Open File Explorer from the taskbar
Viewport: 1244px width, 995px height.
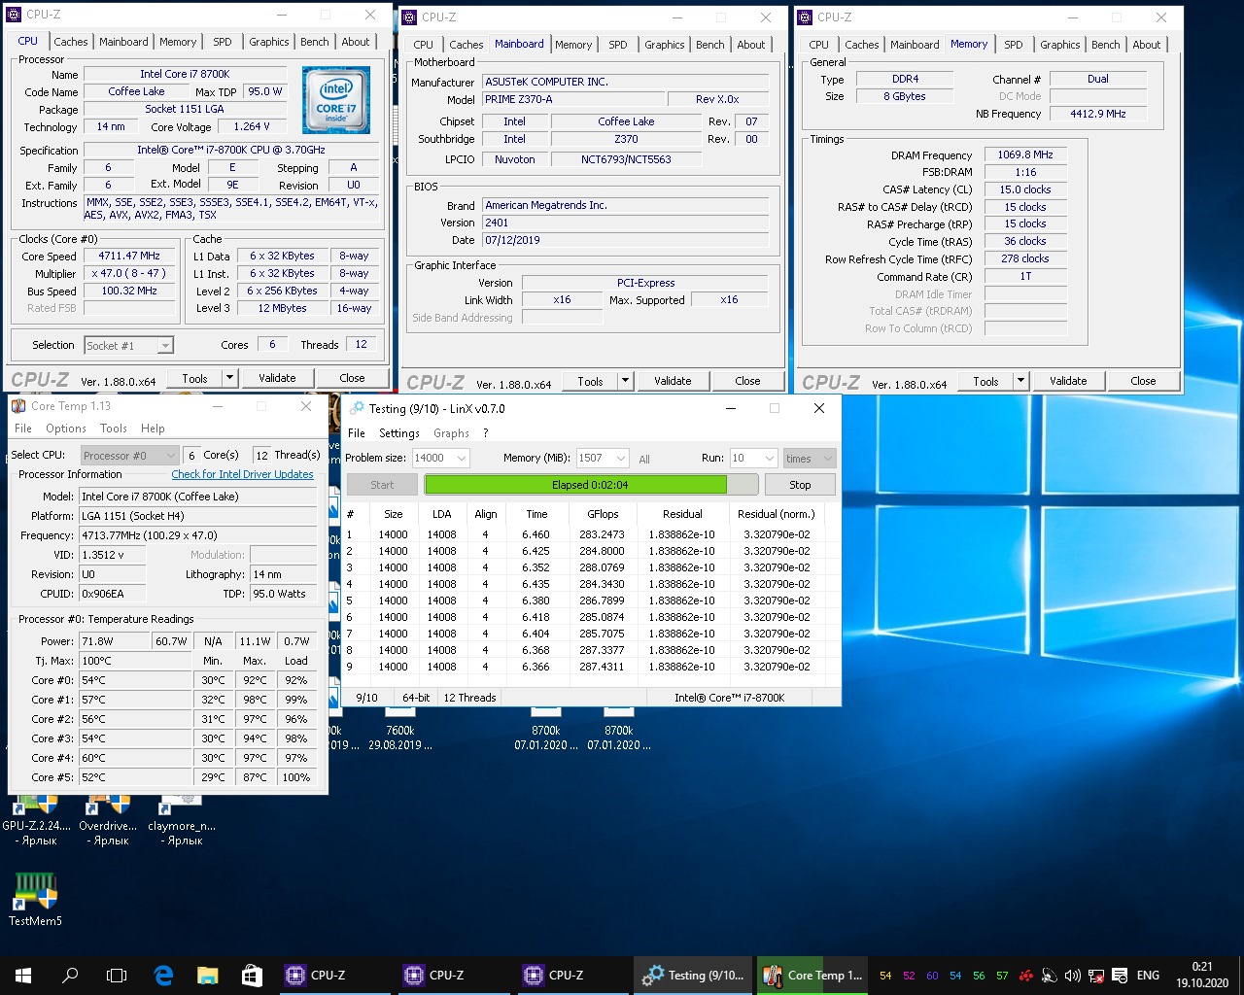tap(207, 976)
